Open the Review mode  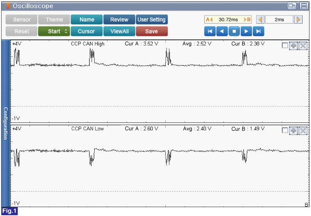(x=119, y=20)
